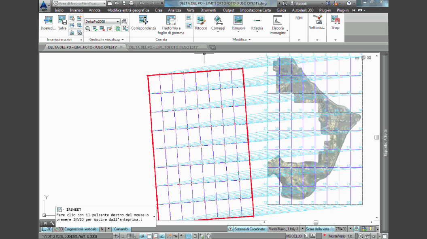Click the vertical scrollbar down arrow
The height and width of the screenshot is (239, 427).
pos(377,217)
